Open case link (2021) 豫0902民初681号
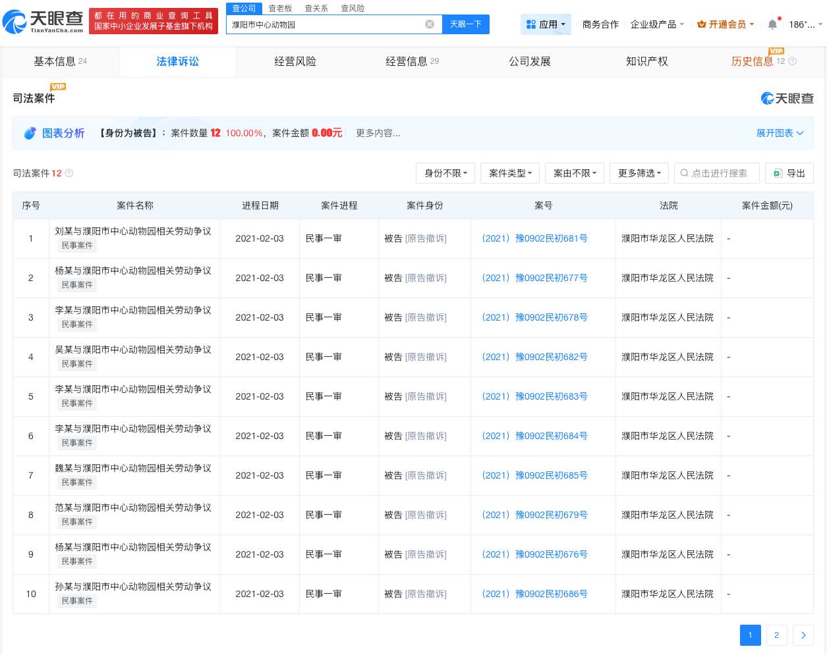This screenshot has width=827, height=655. click(534, 238)
